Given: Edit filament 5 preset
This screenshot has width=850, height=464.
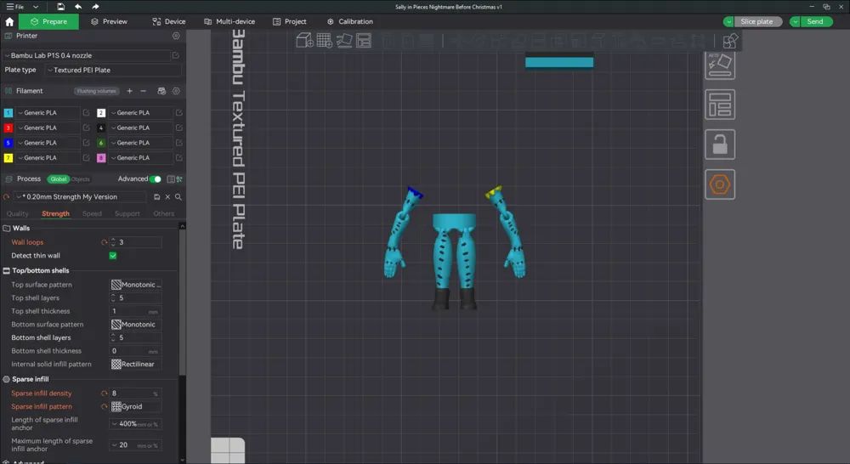Looking at the screenshot, I should point(86,143).
